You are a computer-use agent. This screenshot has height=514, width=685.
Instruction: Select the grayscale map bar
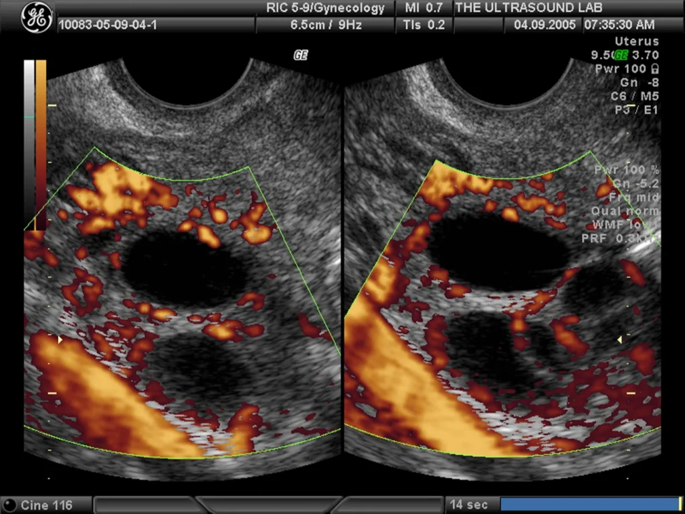(29, 145)
